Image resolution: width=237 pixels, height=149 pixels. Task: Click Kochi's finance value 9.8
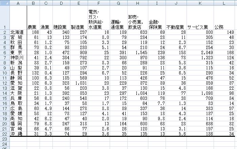tap(157, 119)
